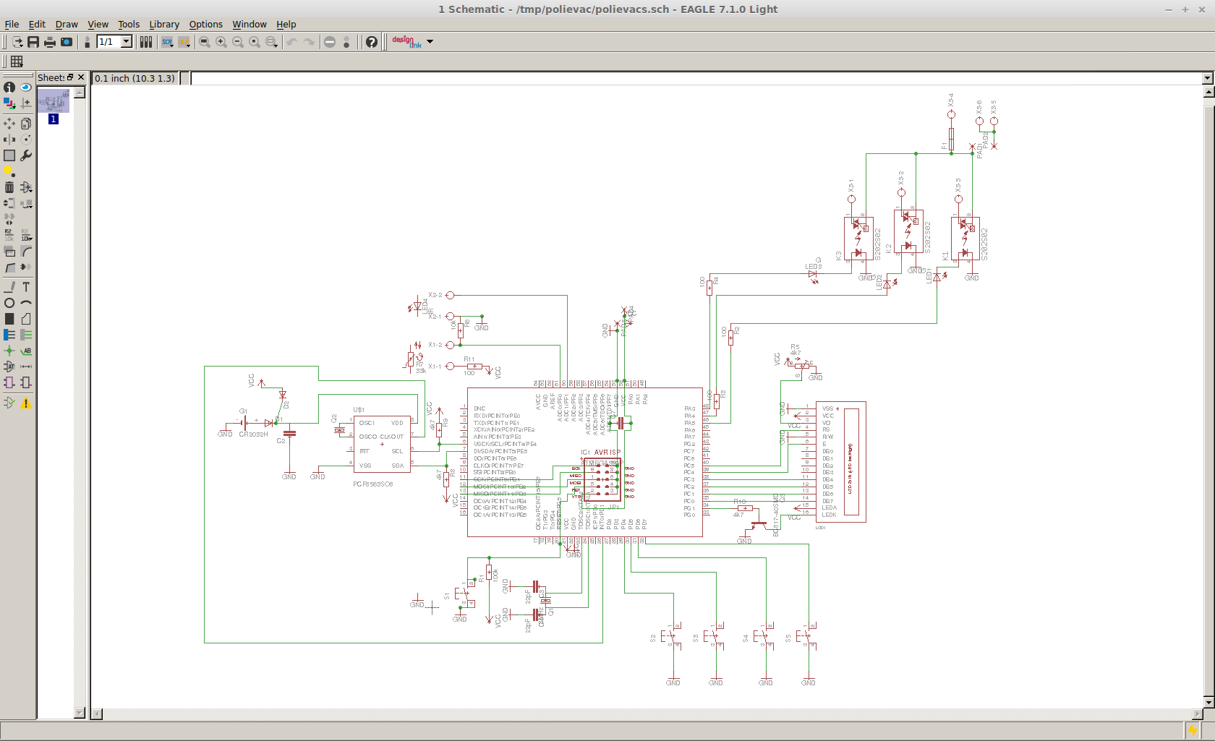
Task: Click the Undo arrow button
Action: coord(294,42)
